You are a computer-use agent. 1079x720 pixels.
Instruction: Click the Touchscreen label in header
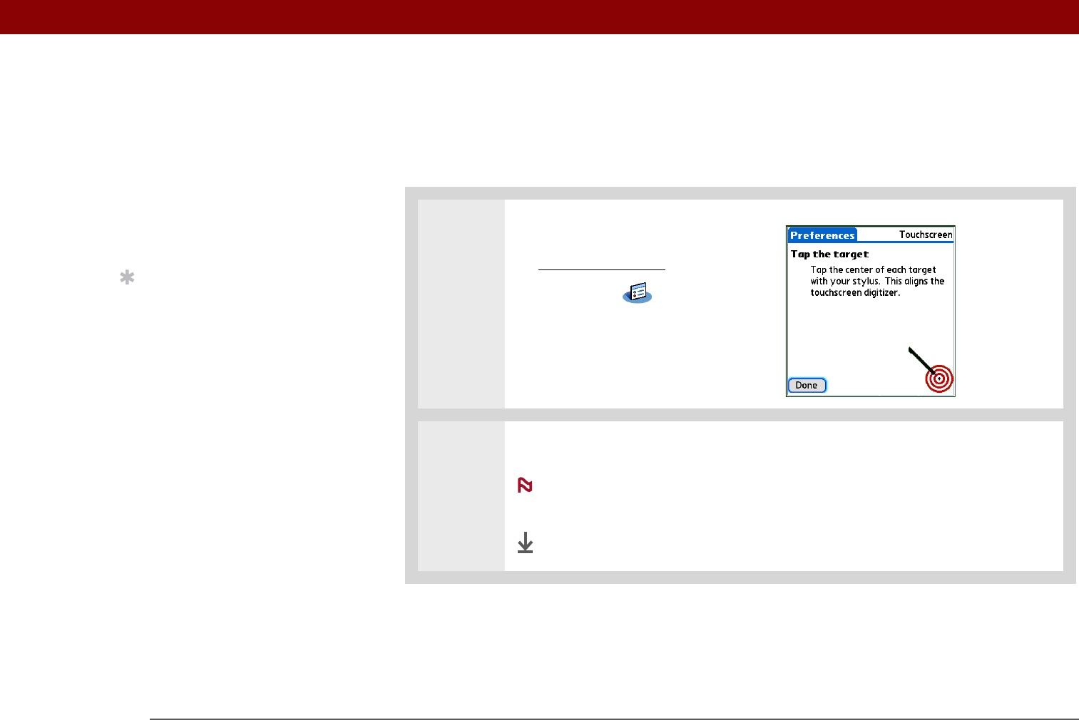[x=926, y=235]
